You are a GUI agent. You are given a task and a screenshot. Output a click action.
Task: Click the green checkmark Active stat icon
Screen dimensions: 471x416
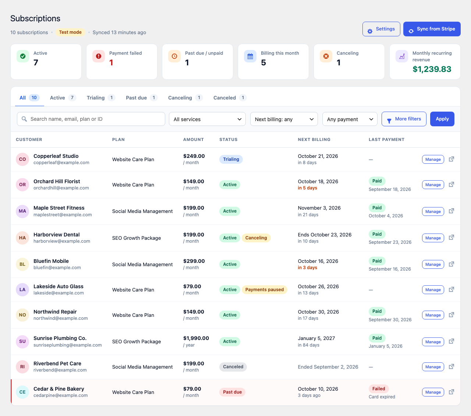[x=23, y=56]
